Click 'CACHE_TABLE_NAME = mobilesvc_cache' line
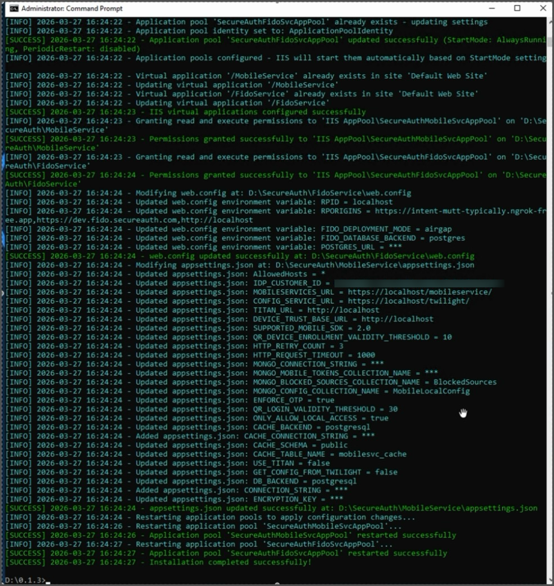 (x=205, y=454)
